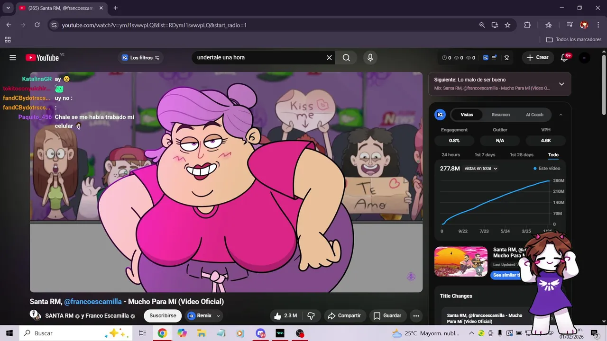Toggle the 'Este vídeo' chart legend

(x=547, y=169)
